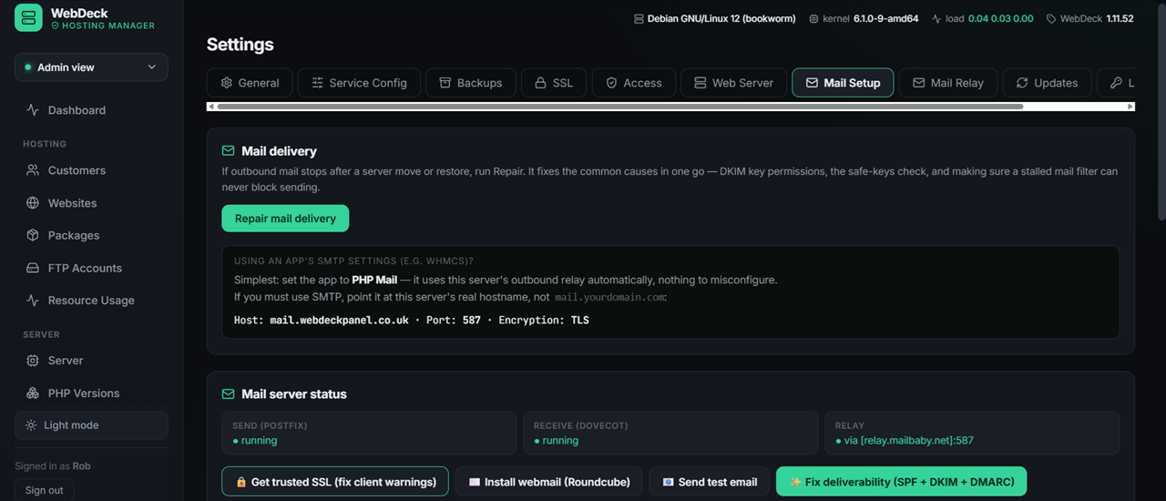Click the WebDeck version tag icon
Screen dimensions: 1166x501
[1051, 18]
